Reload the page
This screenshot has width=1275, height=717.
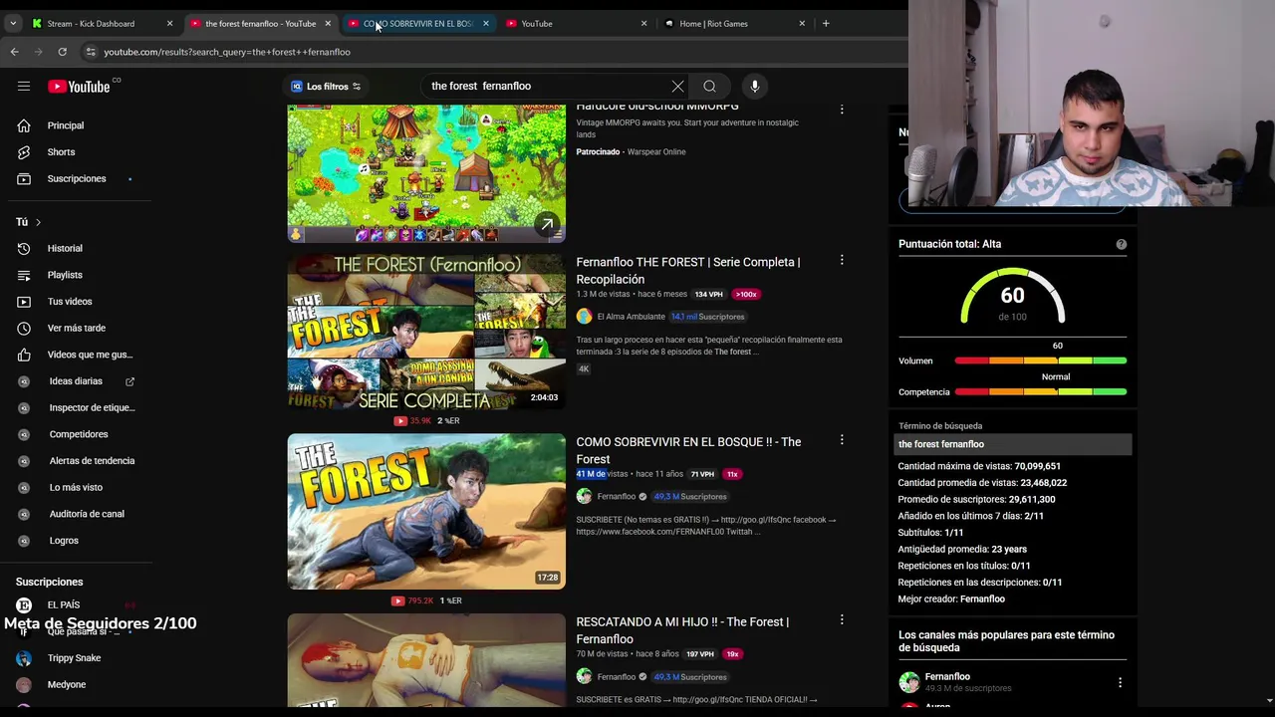pyautogui.click(x=62, y=52)
